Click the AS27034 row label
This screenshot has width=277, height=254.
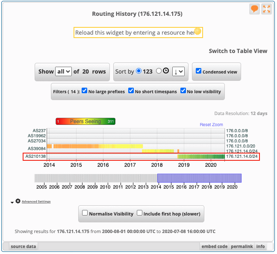coord(37,141)
